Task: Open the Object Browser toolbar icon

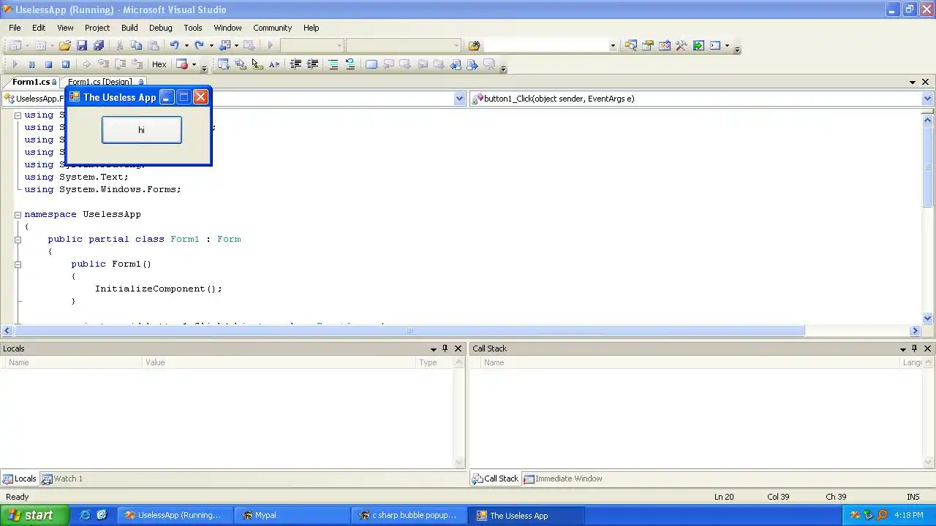Action: tap(664, 45)
